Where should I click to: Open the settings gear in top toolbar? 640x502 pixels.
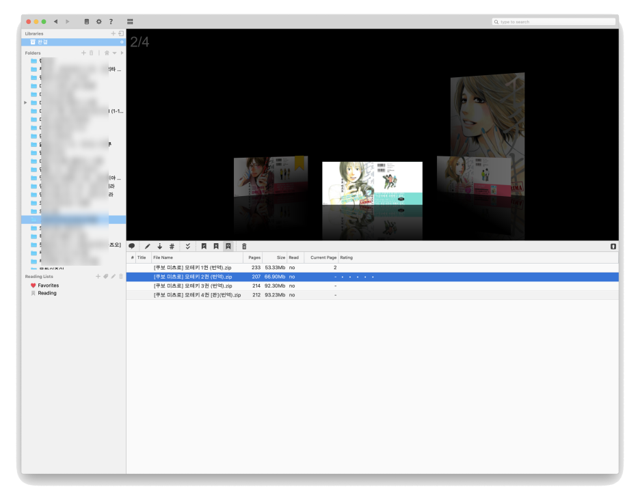(x=98, y=22)
